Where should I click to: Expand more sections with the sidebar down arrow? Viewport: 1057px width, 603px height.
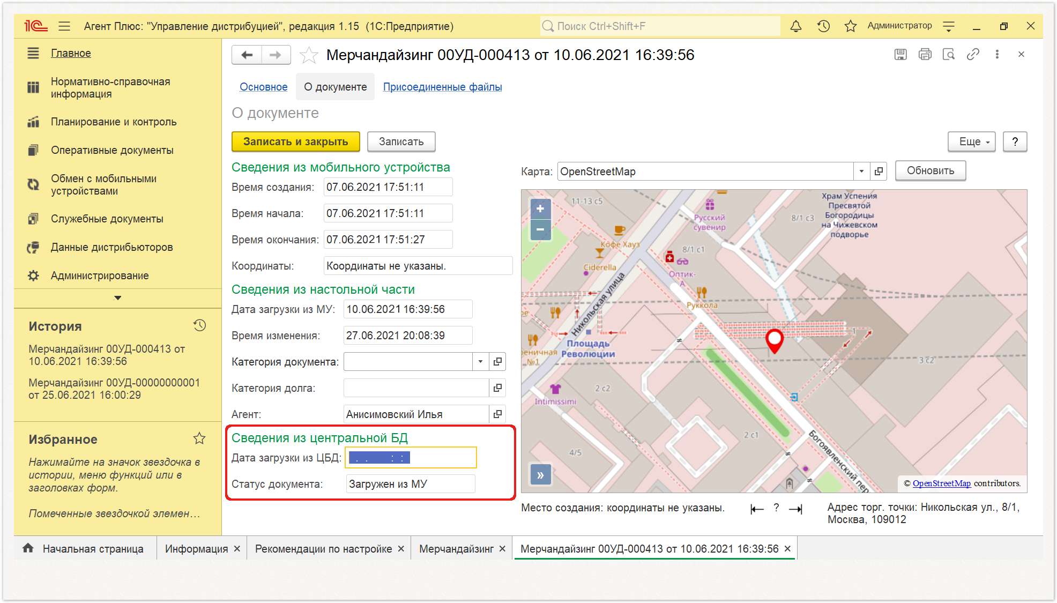118,298
